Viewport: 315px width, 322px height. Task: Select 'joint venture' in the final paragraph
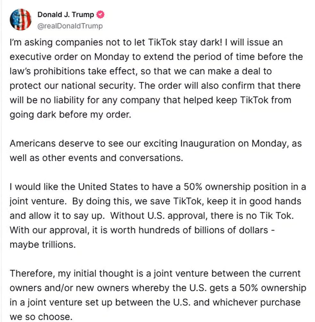pos(182,273)
